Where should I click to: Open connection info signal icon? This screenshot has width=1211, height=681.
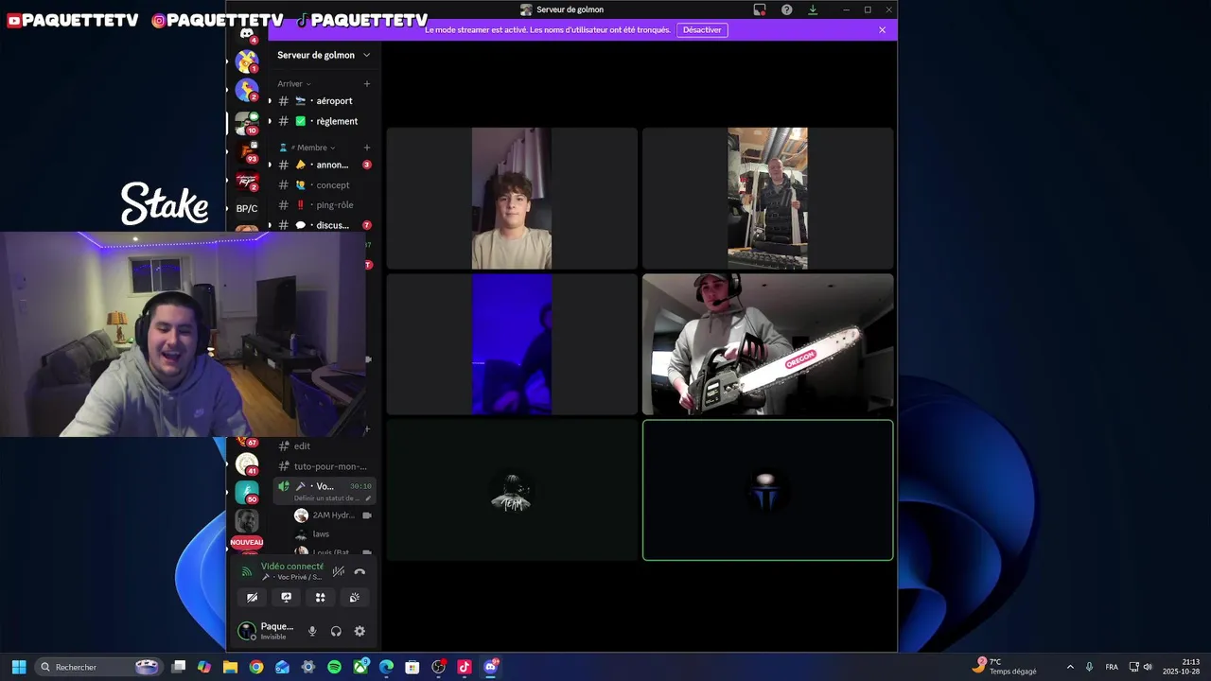[x=247, y=571]
